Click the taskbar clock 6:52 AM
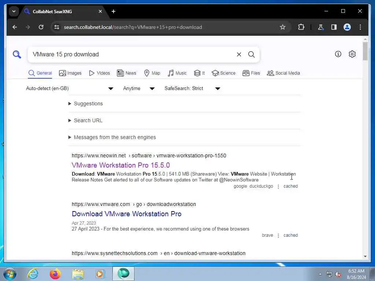This screenshot has height=281, width=375. [356, 274]
